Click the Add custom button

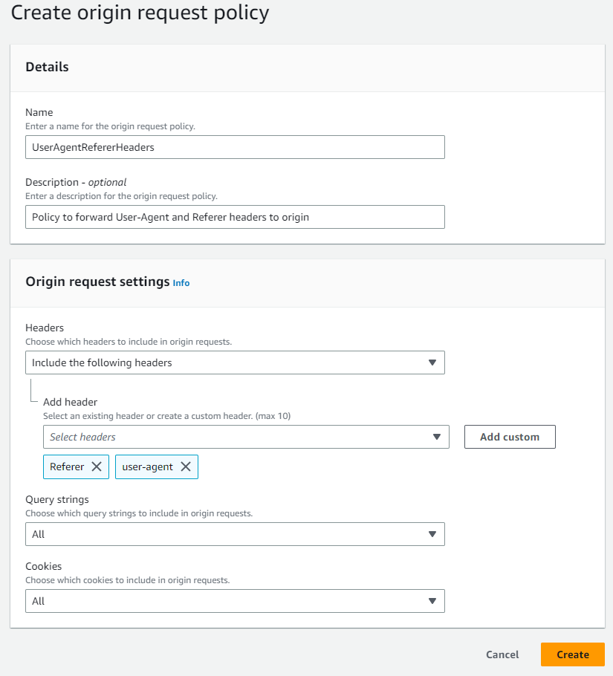(510, 437)
